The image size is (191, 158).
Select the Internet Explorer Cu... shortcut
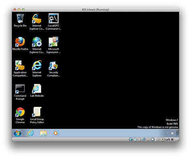37,45
